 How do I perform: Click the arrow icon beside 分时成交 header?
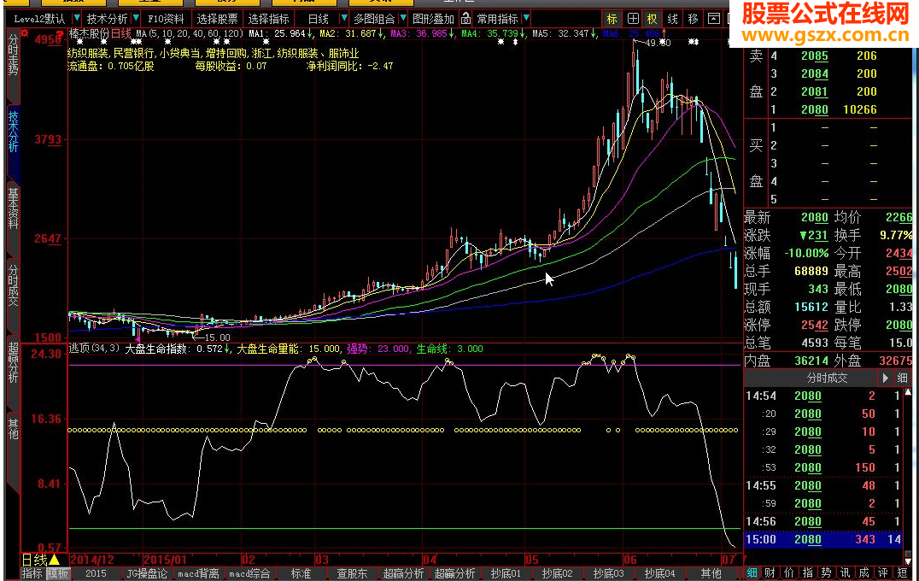(885, 378)
